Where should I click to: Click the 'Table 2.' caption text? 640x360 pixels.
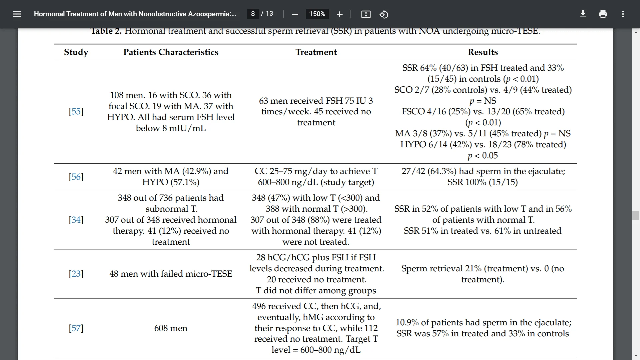point(106,31)
